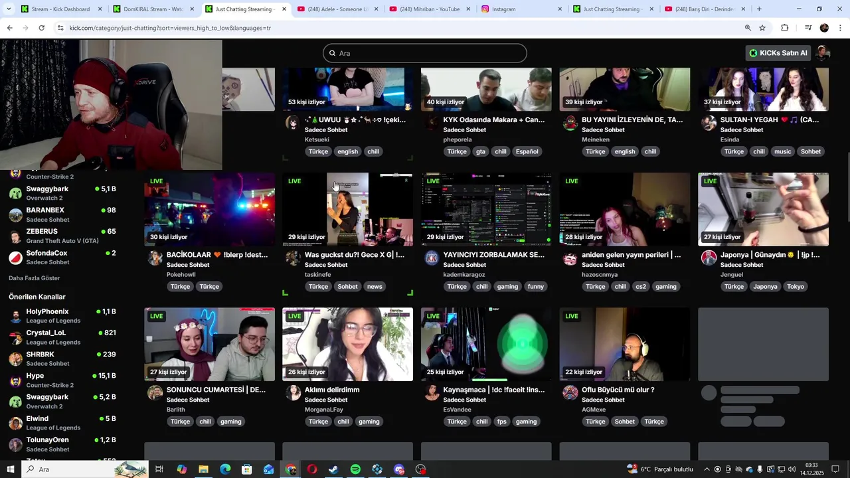This screenshot has width=850, height=478.
Task: Open Windows notification center icon
Action: 835,469
